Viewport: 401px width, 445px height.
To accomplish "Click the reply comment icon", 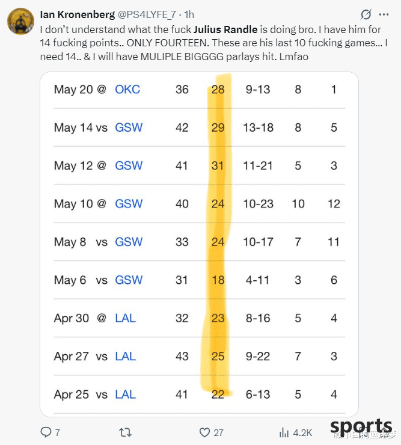I will pyautogui.click(x=46, y=432).
